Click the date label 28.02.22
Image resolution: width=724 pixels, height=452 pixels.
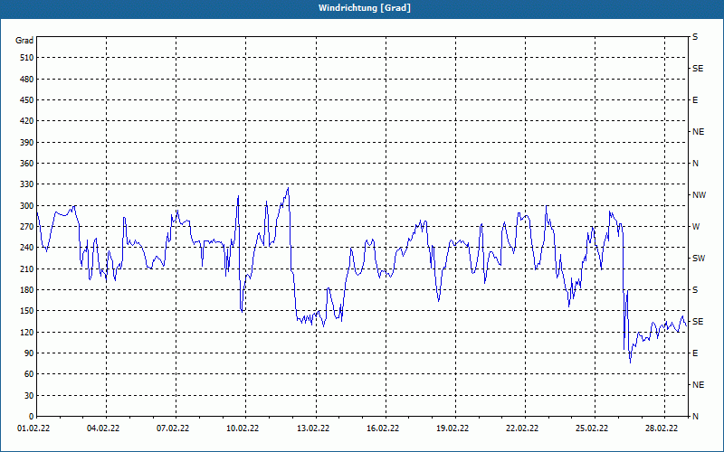(x=662, y=428)
